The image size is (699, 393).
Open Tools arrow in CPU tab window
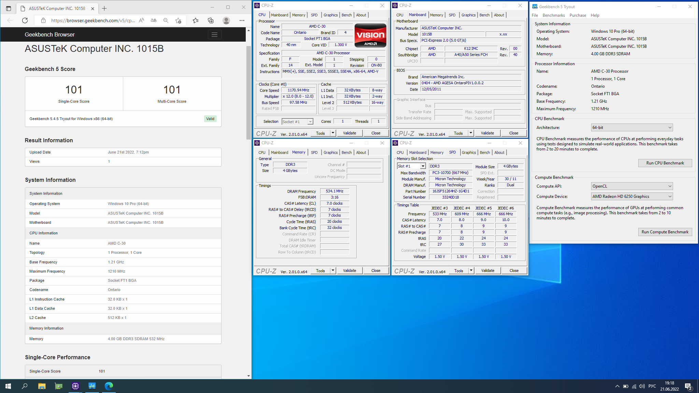pos(333,133)
